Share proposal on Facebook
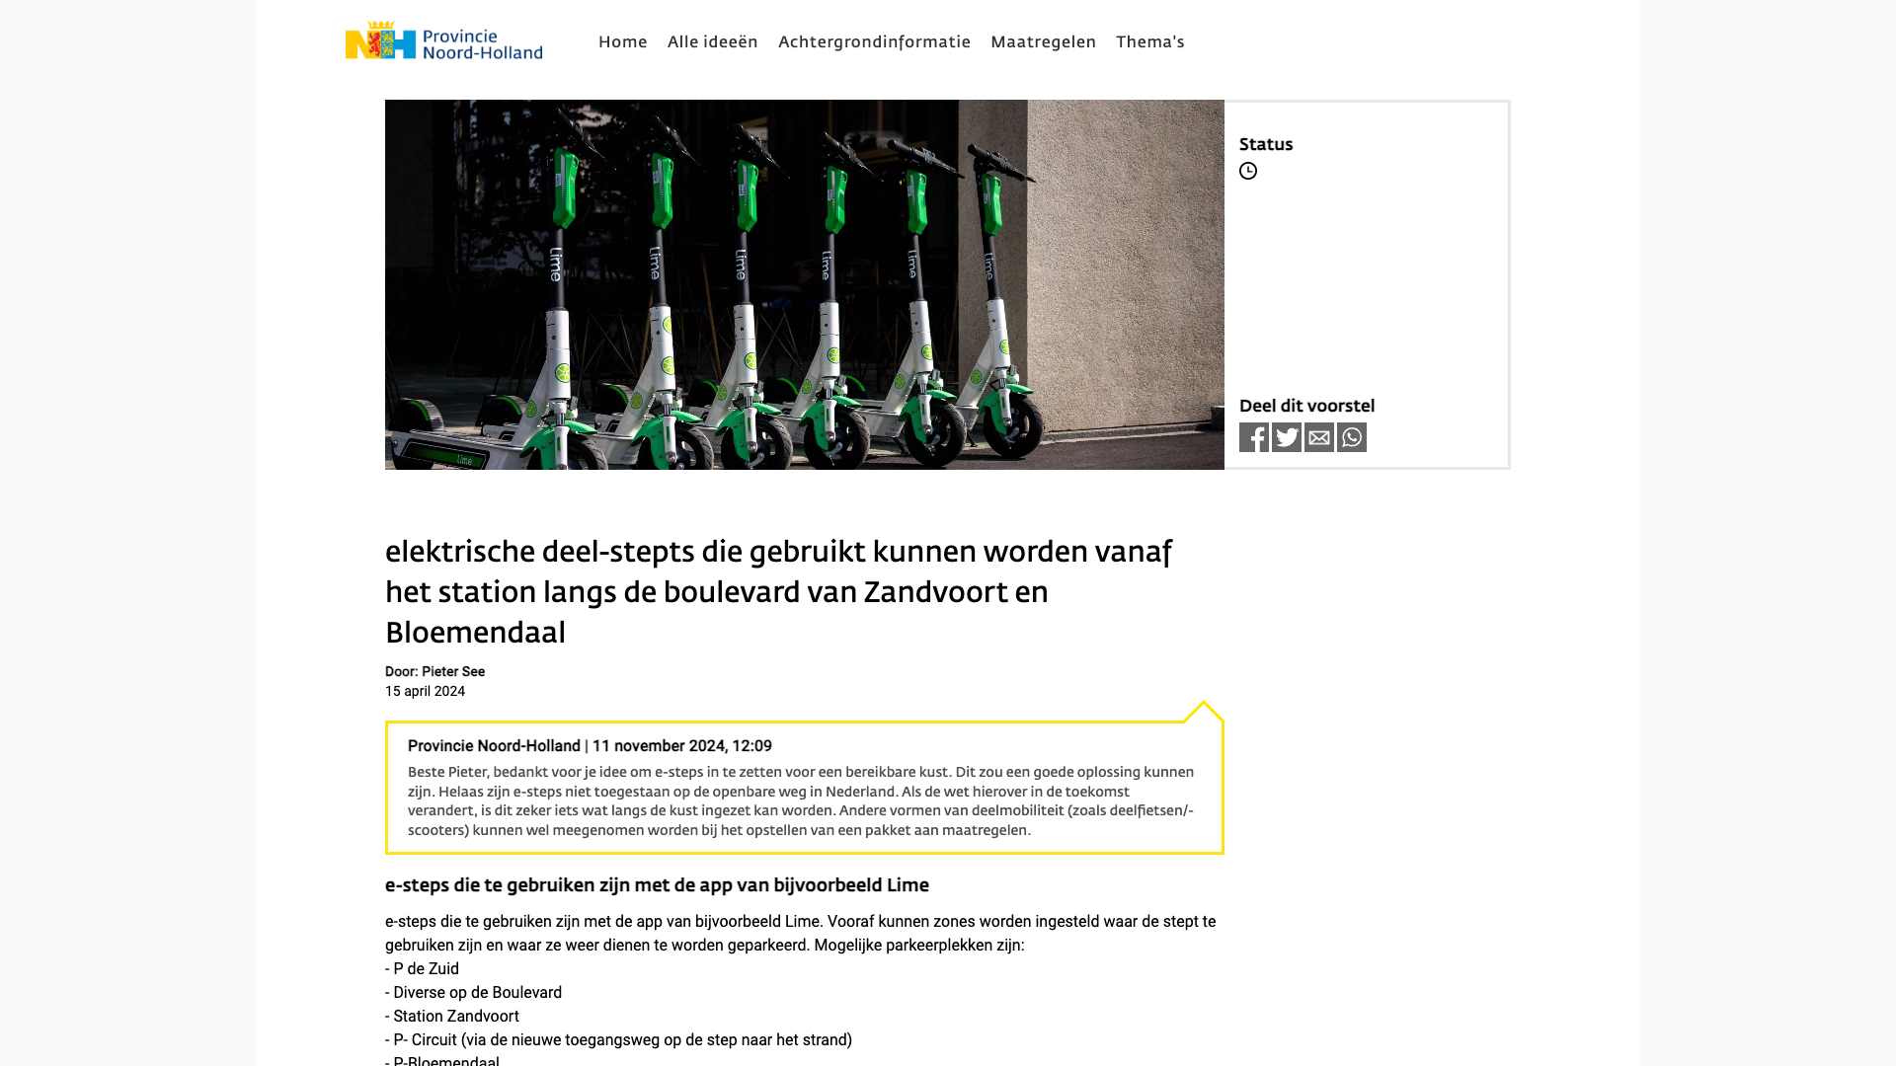 click(1253, 437)
